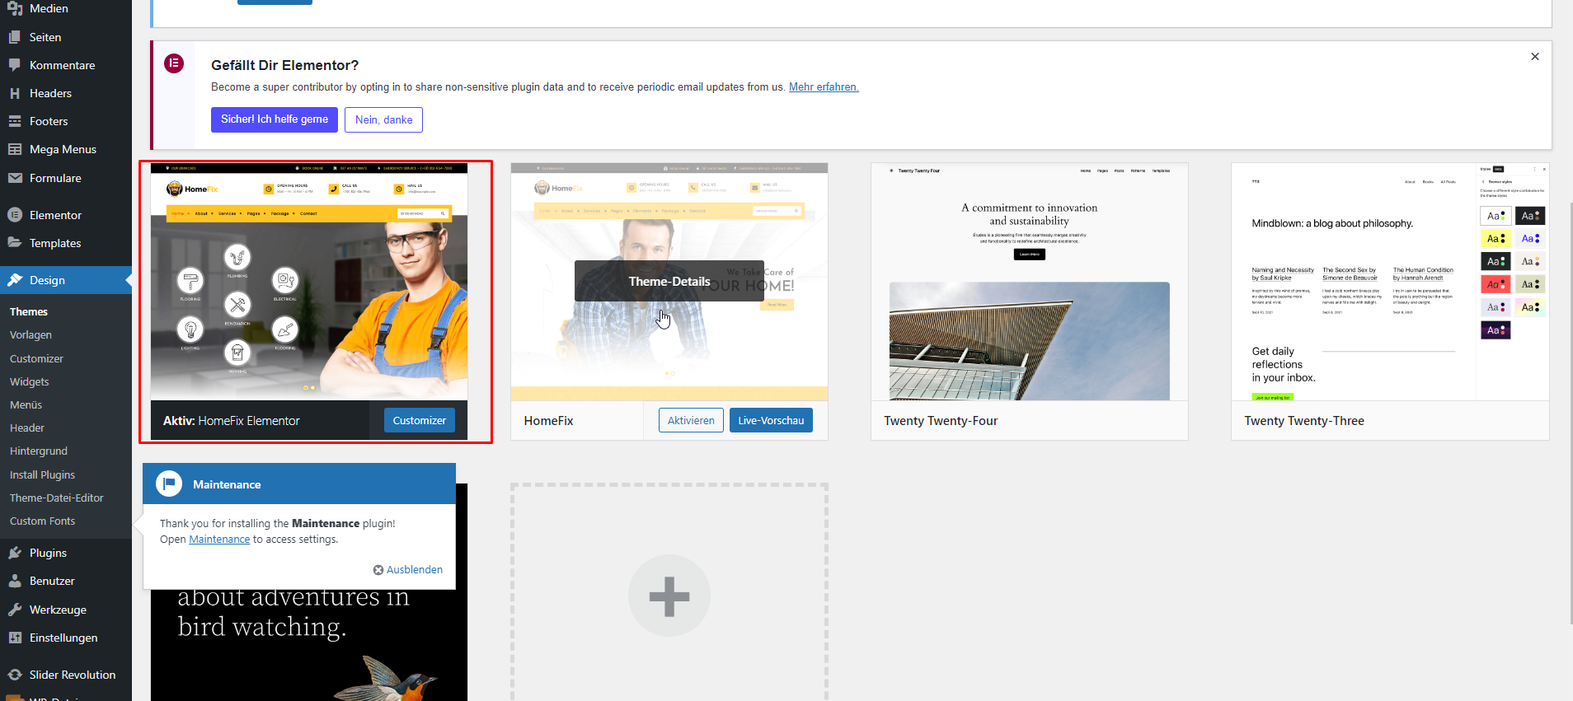This screenshot has width=1573, height=701.
Task: Click the Slider Revolution refresh icon
Action: tap(15, 675)
